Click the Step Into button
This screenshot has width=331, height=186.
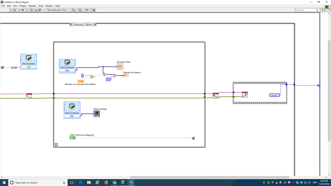tap(36, 10)
